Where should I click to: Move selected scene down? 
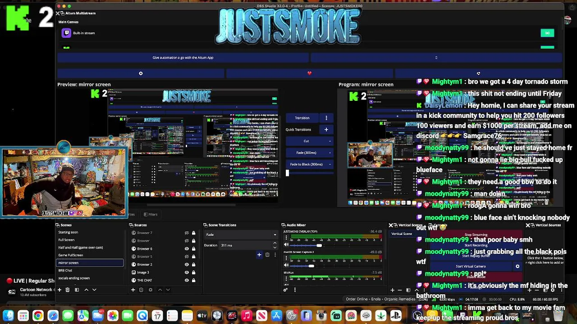[94, 290]
